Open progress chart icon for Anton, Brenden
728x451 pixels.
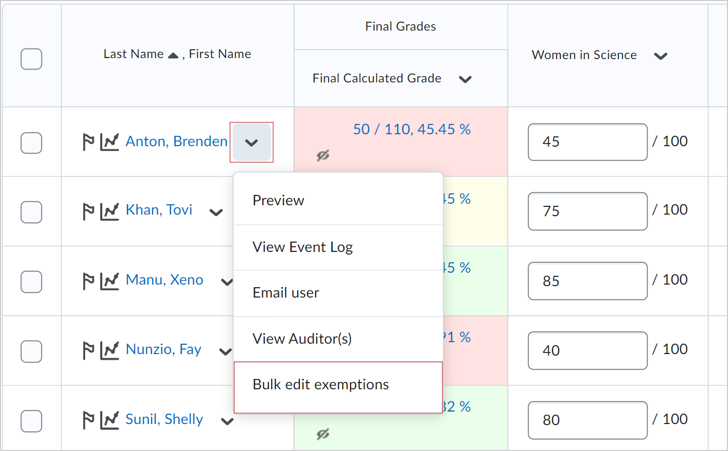tap(110, 142)
